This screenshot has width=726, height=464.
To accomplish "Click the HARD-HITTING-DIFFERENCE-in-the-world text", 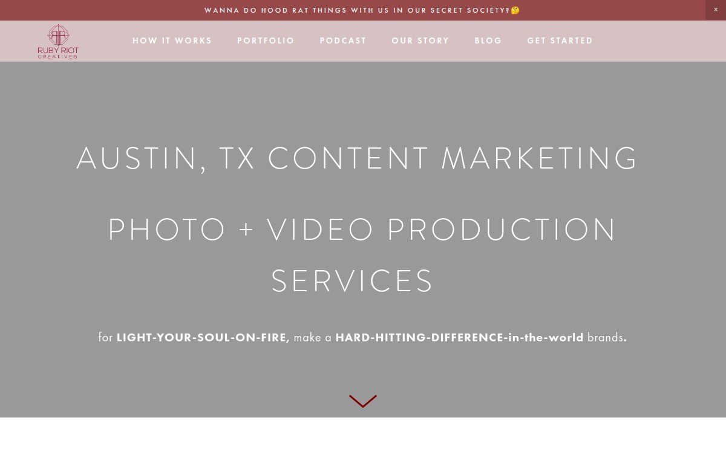I will point(459,337).
